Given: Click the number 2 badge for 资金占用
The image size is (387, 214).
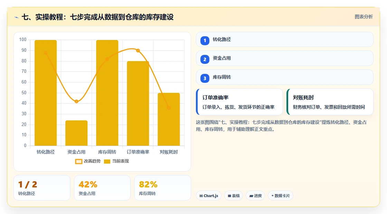Looking at the screenshot, I should click(x=205, y=59).
